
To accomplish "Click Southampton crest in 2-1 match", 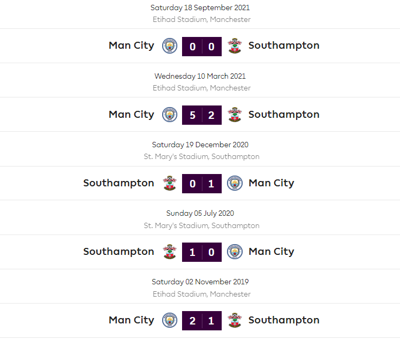I will click(x=235, y=320).
